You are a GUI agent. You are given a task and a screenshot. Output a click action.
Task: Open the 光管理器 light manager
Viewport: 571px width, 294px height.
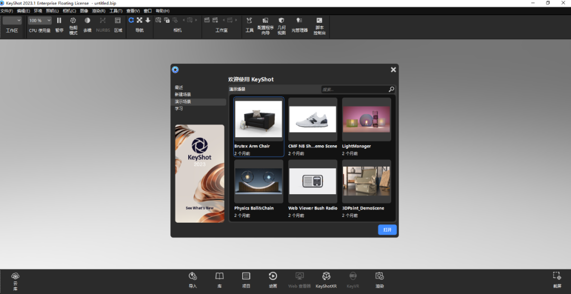click(299, 21)
